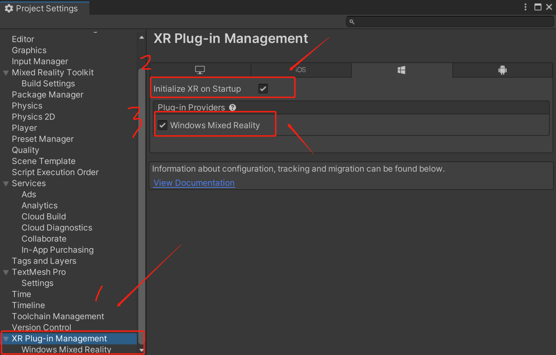Click the magnifier search icon
Image resolution: width=556 pixels, height=355 pixels.
point(352,22)
